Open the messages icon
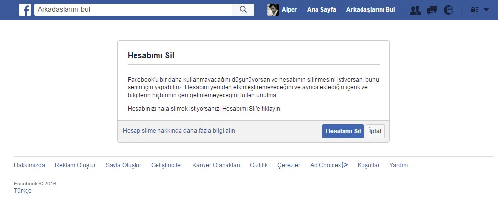 431,10
